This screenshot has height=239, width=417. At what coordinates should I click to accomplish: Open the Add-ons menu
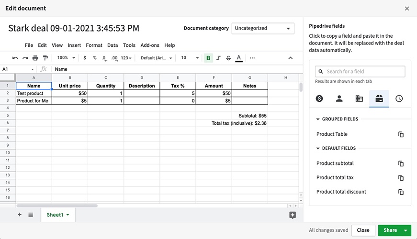coord(150,45)
